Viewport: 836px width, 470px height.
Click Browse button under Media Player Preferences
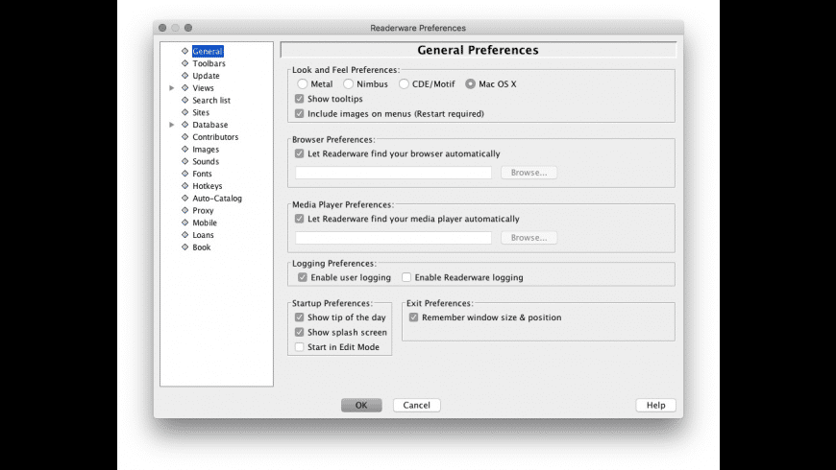[x=529, y=237]
